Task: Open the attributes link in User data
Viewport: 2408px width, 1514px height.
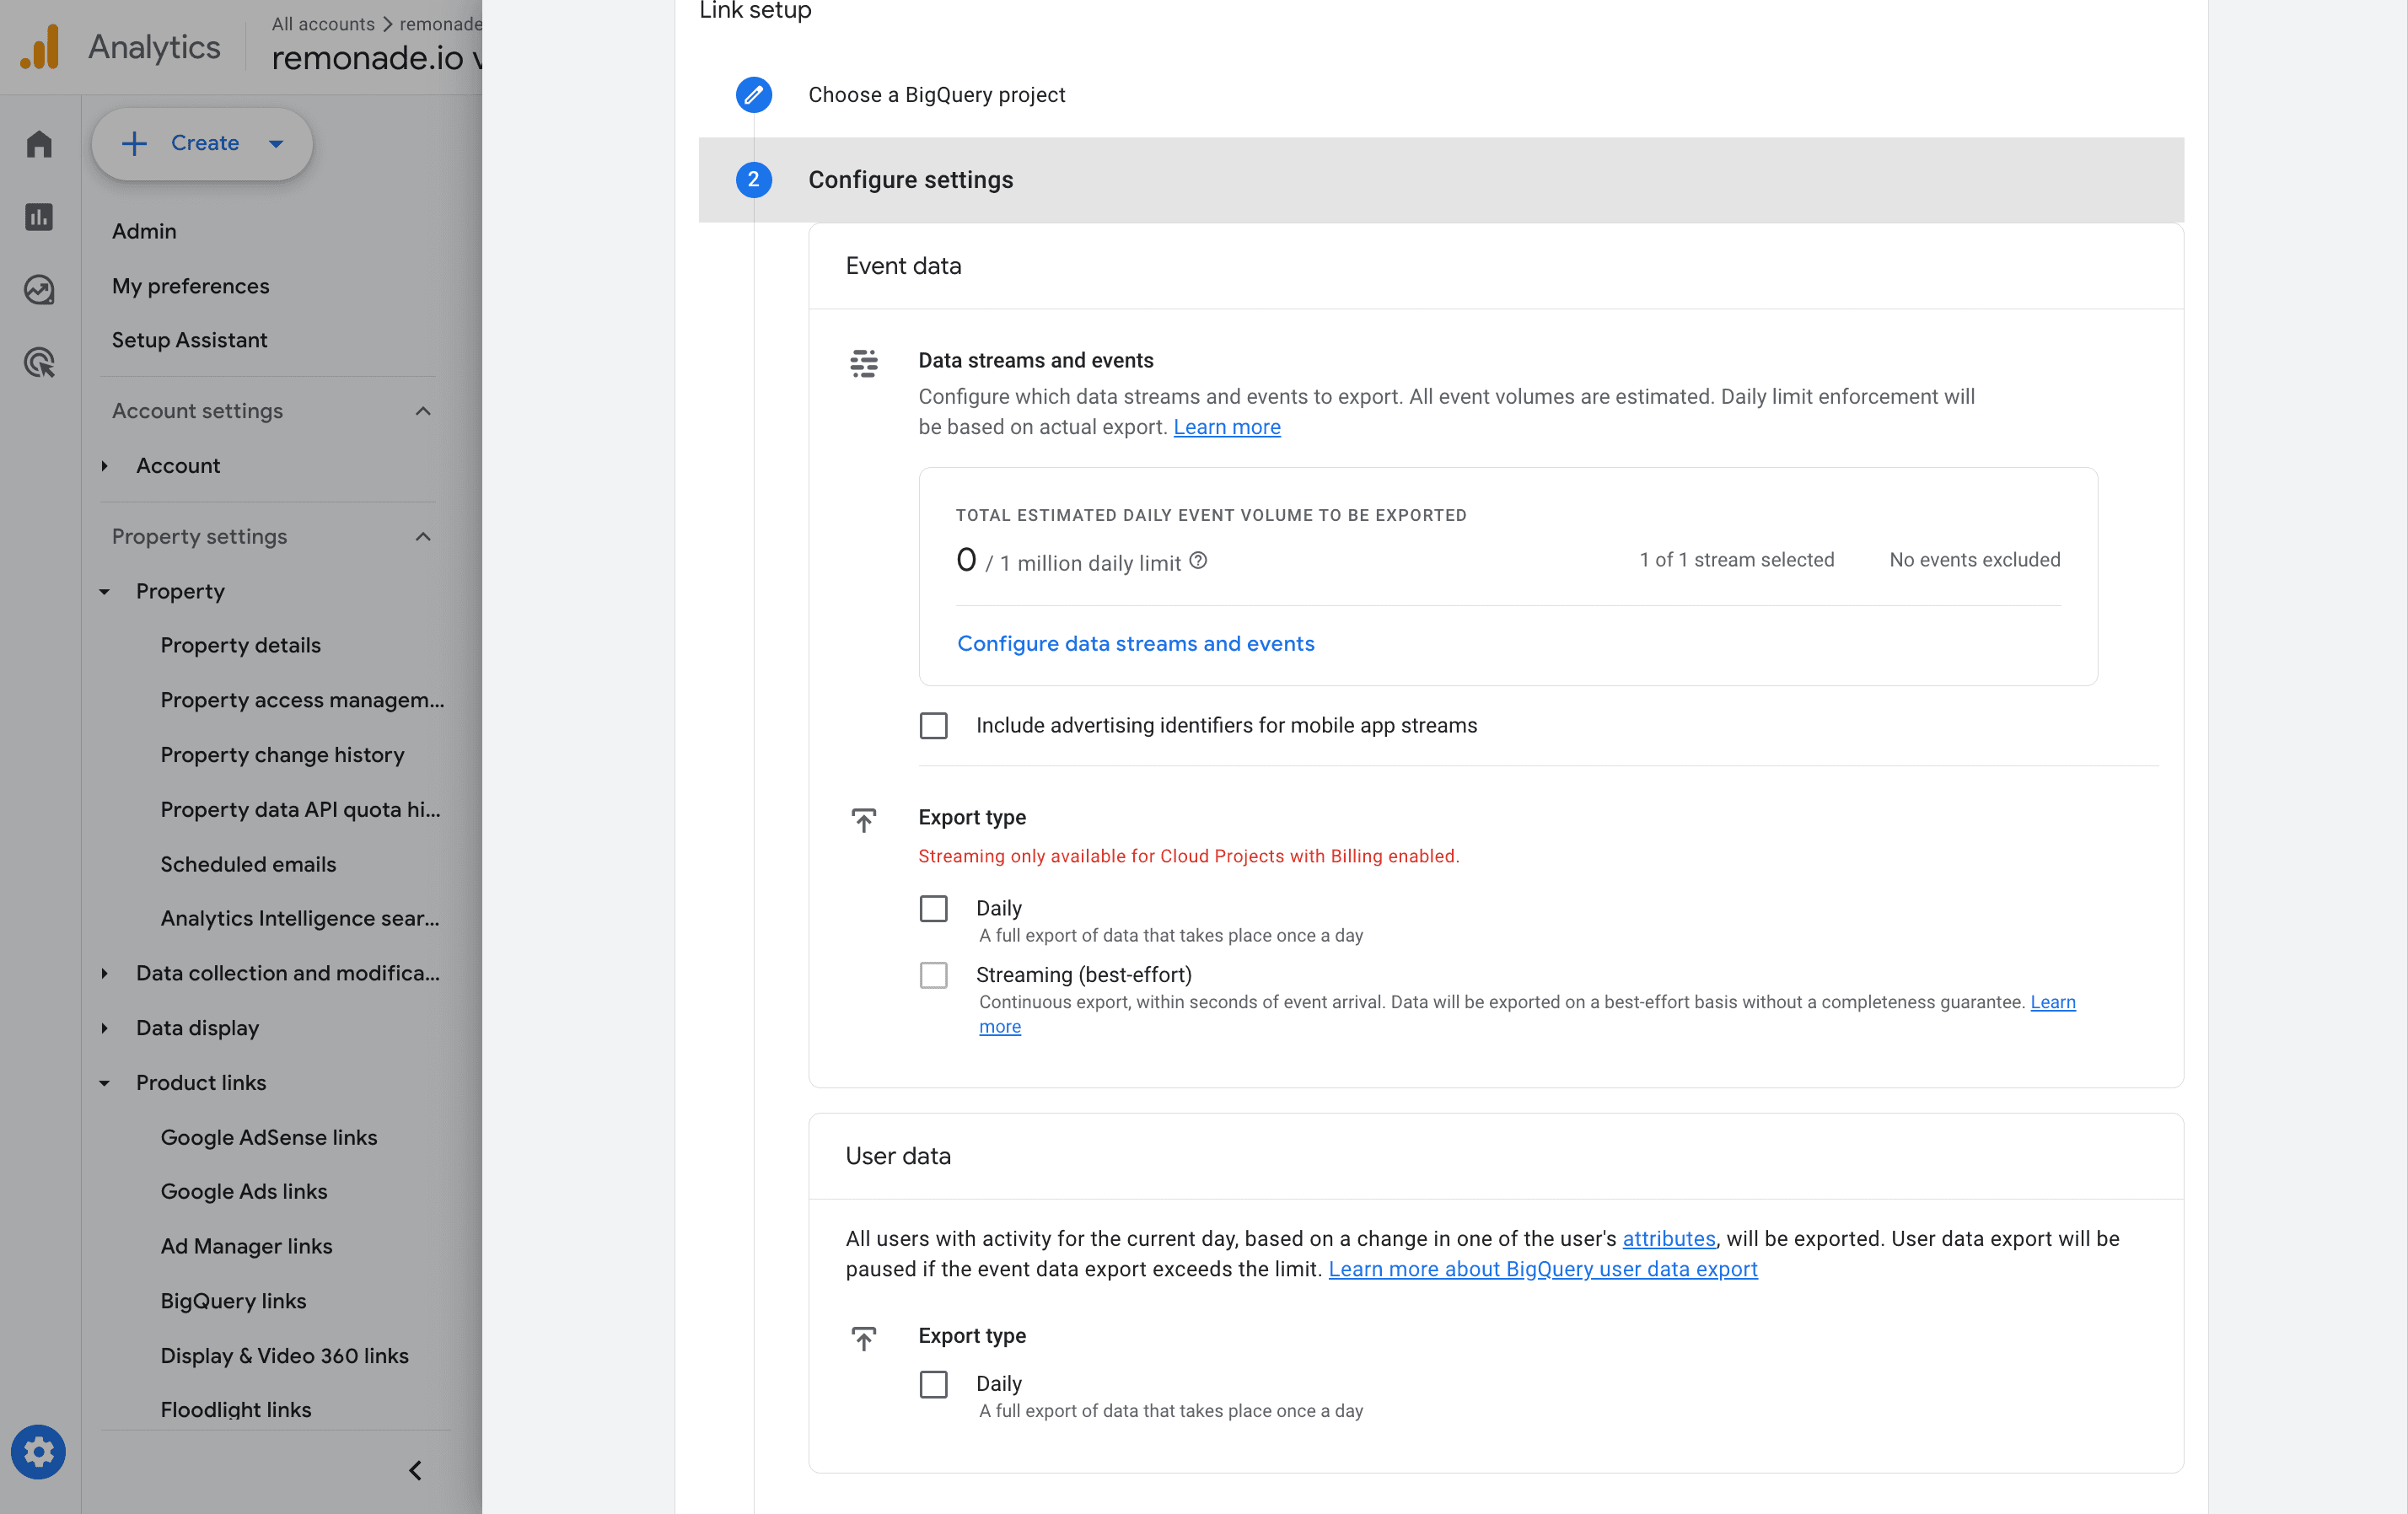Action: tap(1668, 1238)
